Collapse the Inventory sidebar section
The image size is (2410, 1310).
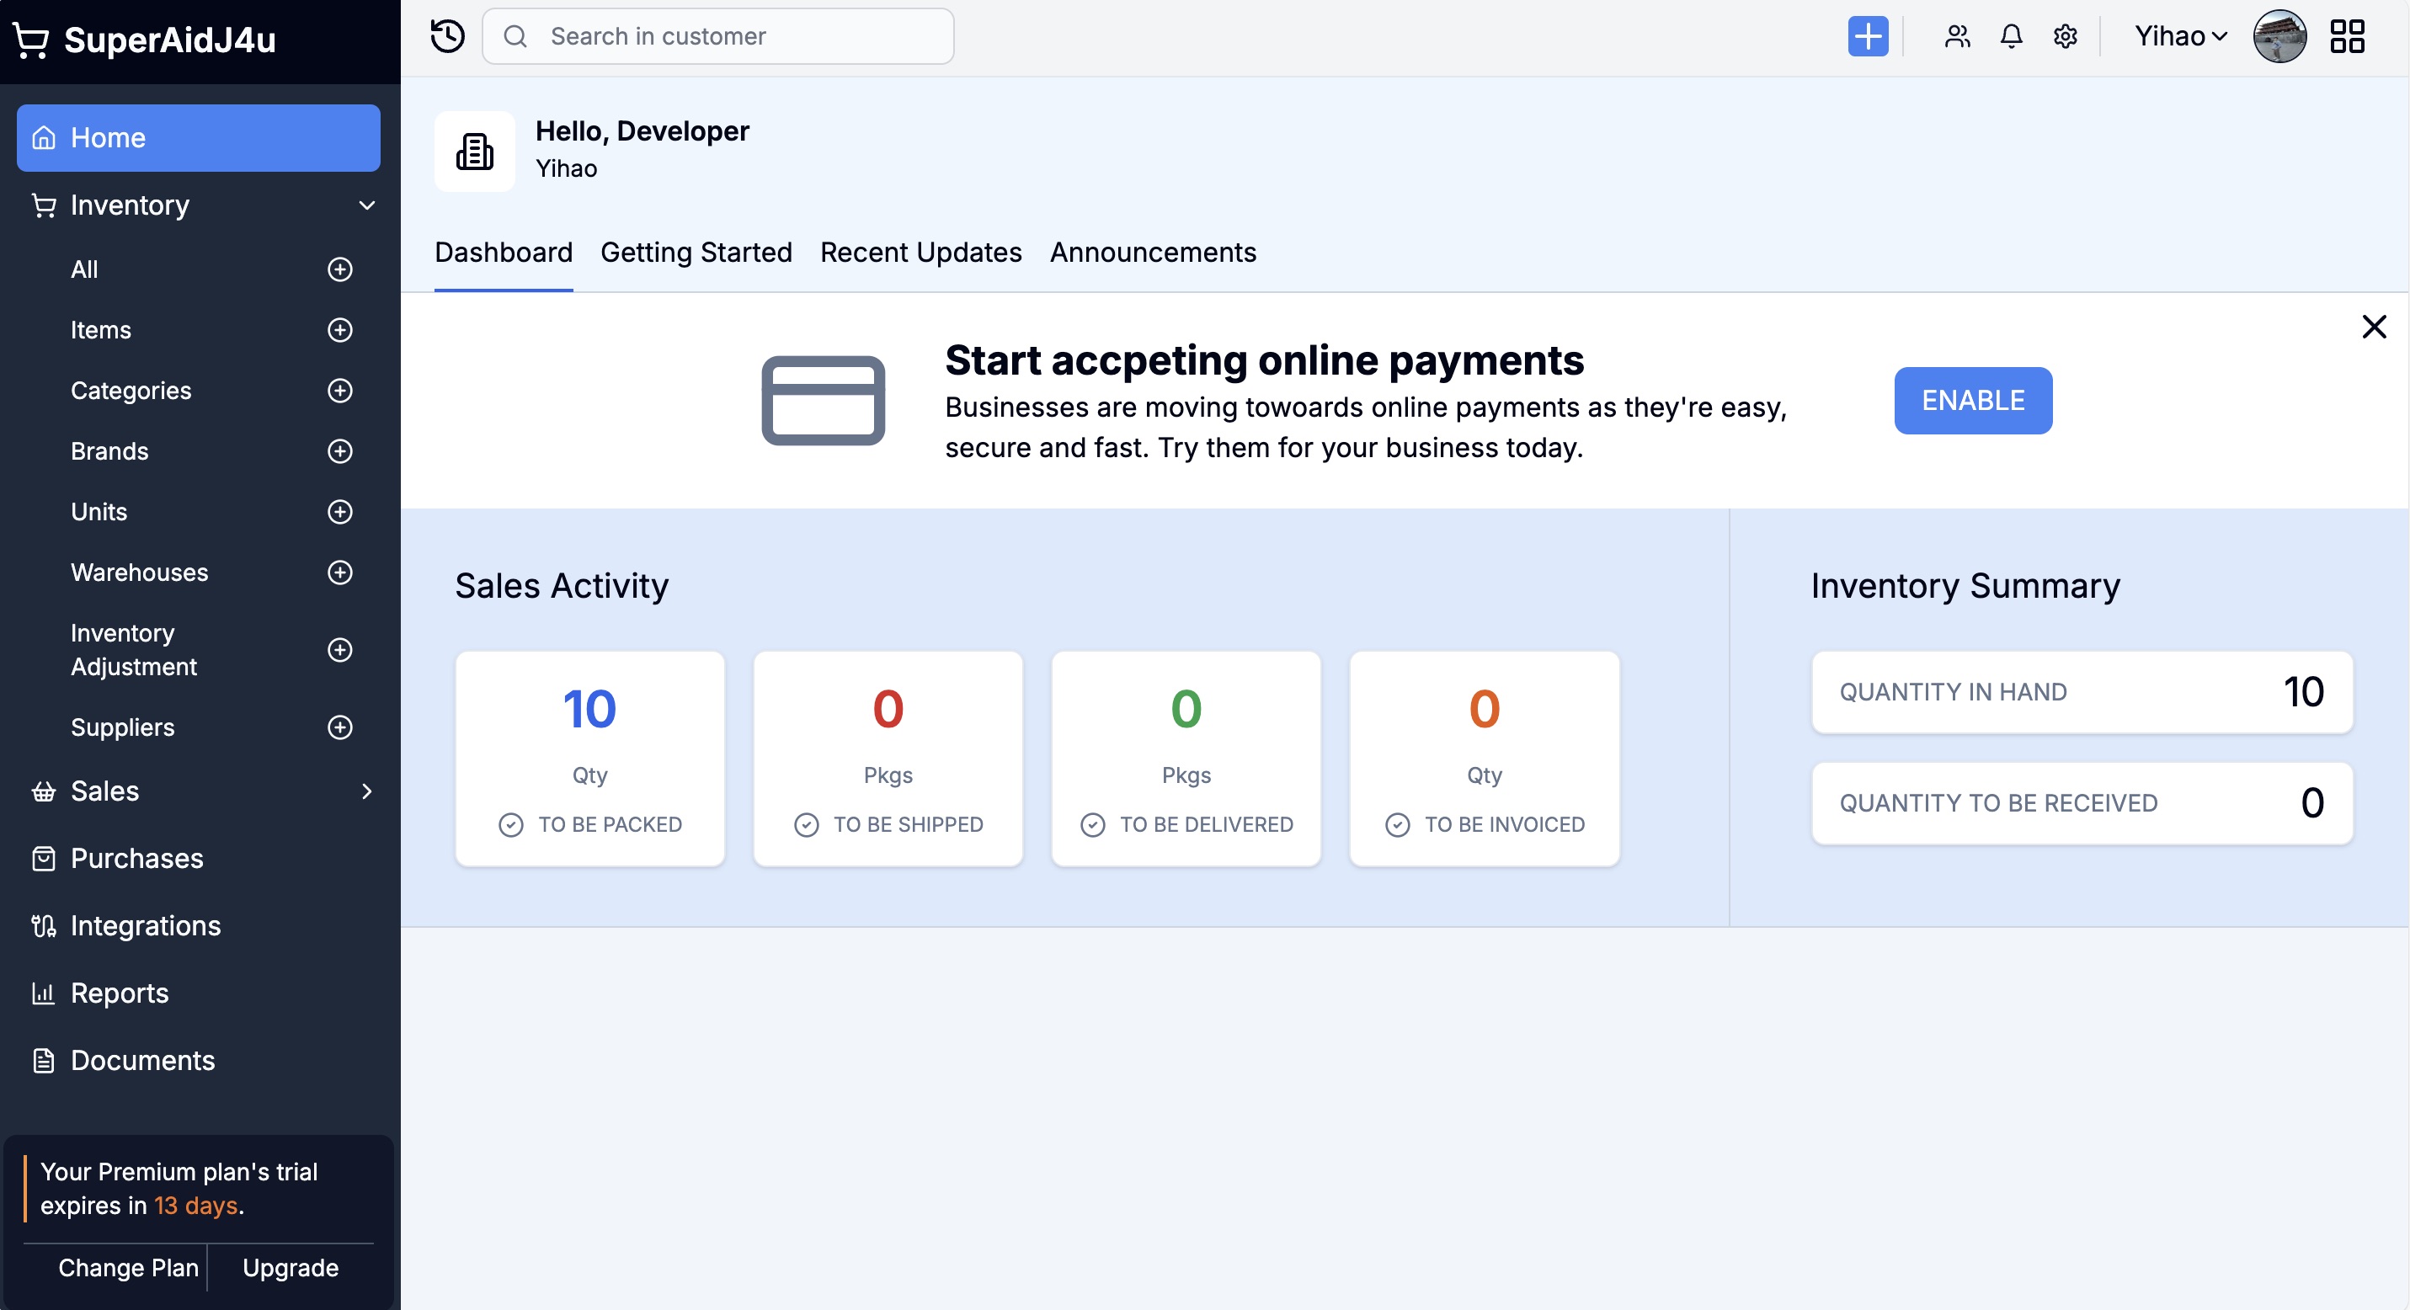367,205
